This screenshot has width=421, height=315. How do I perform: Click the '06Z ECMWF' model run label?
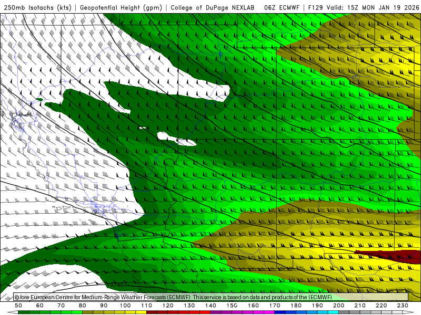[282, 8]
